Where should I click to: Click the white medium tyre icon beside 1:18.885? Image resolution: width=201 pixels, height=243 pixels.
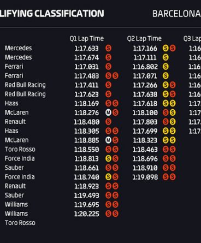(x=108, y=140)
